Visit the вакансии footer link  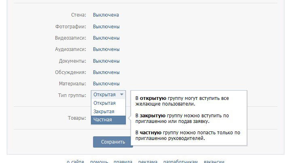(214, 161)
